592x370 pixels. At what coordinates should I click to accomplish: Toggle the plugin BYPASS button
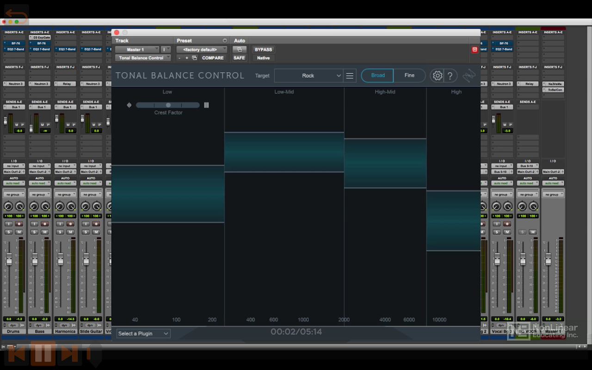tap(263, 49)
